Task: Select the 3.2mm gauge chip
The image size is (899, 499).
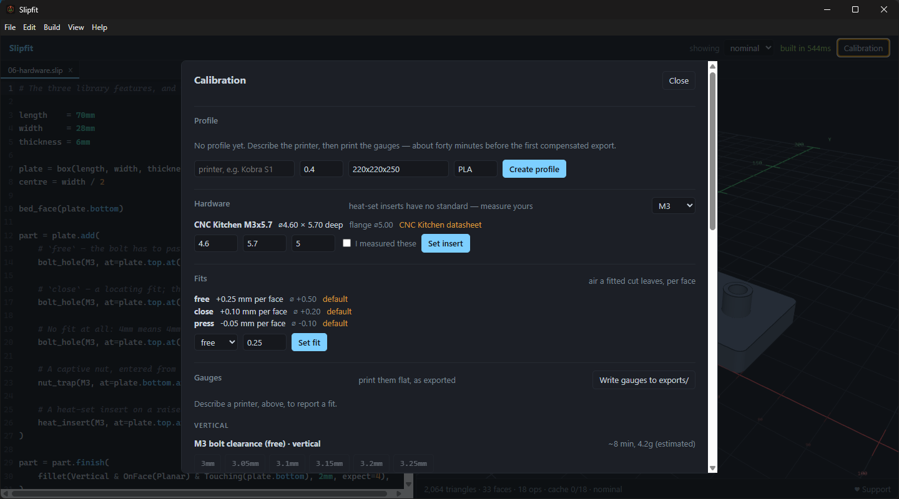Action: (371, 463)
